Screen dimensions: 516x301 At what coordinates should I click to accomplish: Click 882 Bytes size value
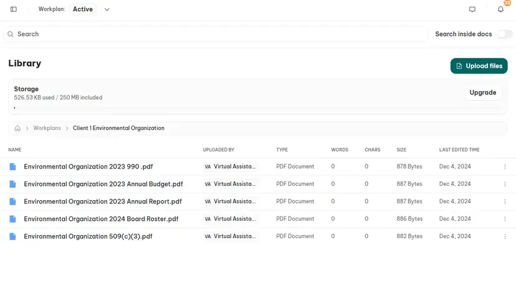click(x=409, y=236)
